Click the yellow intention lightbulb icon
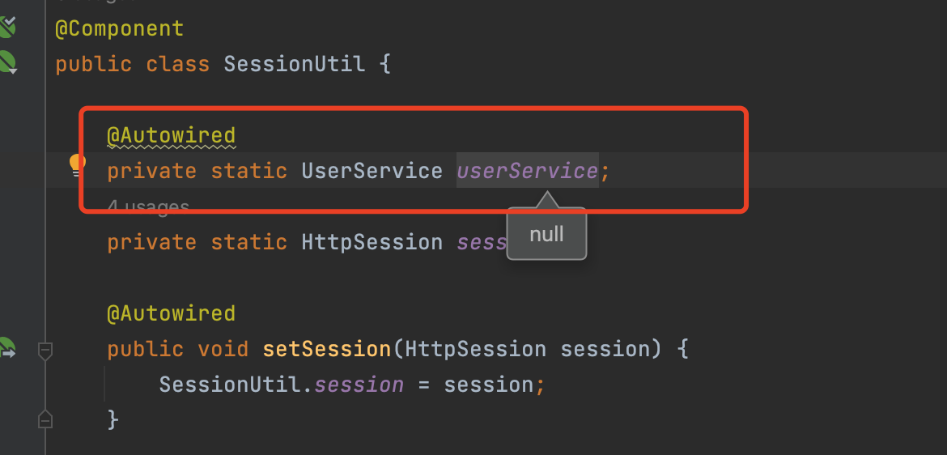Screen dimensions: 947x455 [77, 165]
